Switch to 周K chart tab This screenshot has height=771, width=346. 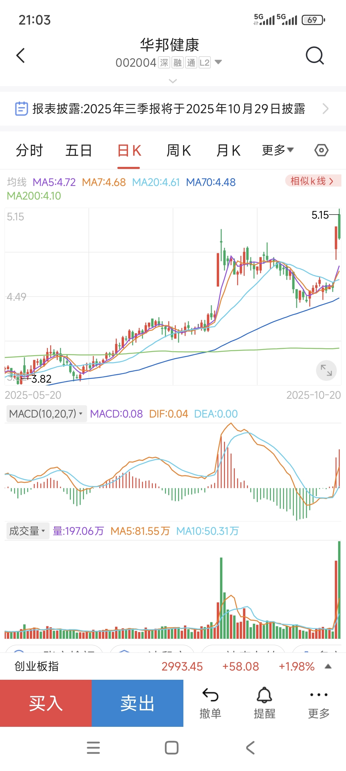point(179,150)
